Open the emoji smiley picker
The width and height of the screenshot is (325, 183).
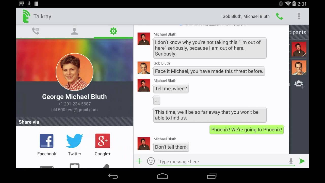click(x=151, y=161)
